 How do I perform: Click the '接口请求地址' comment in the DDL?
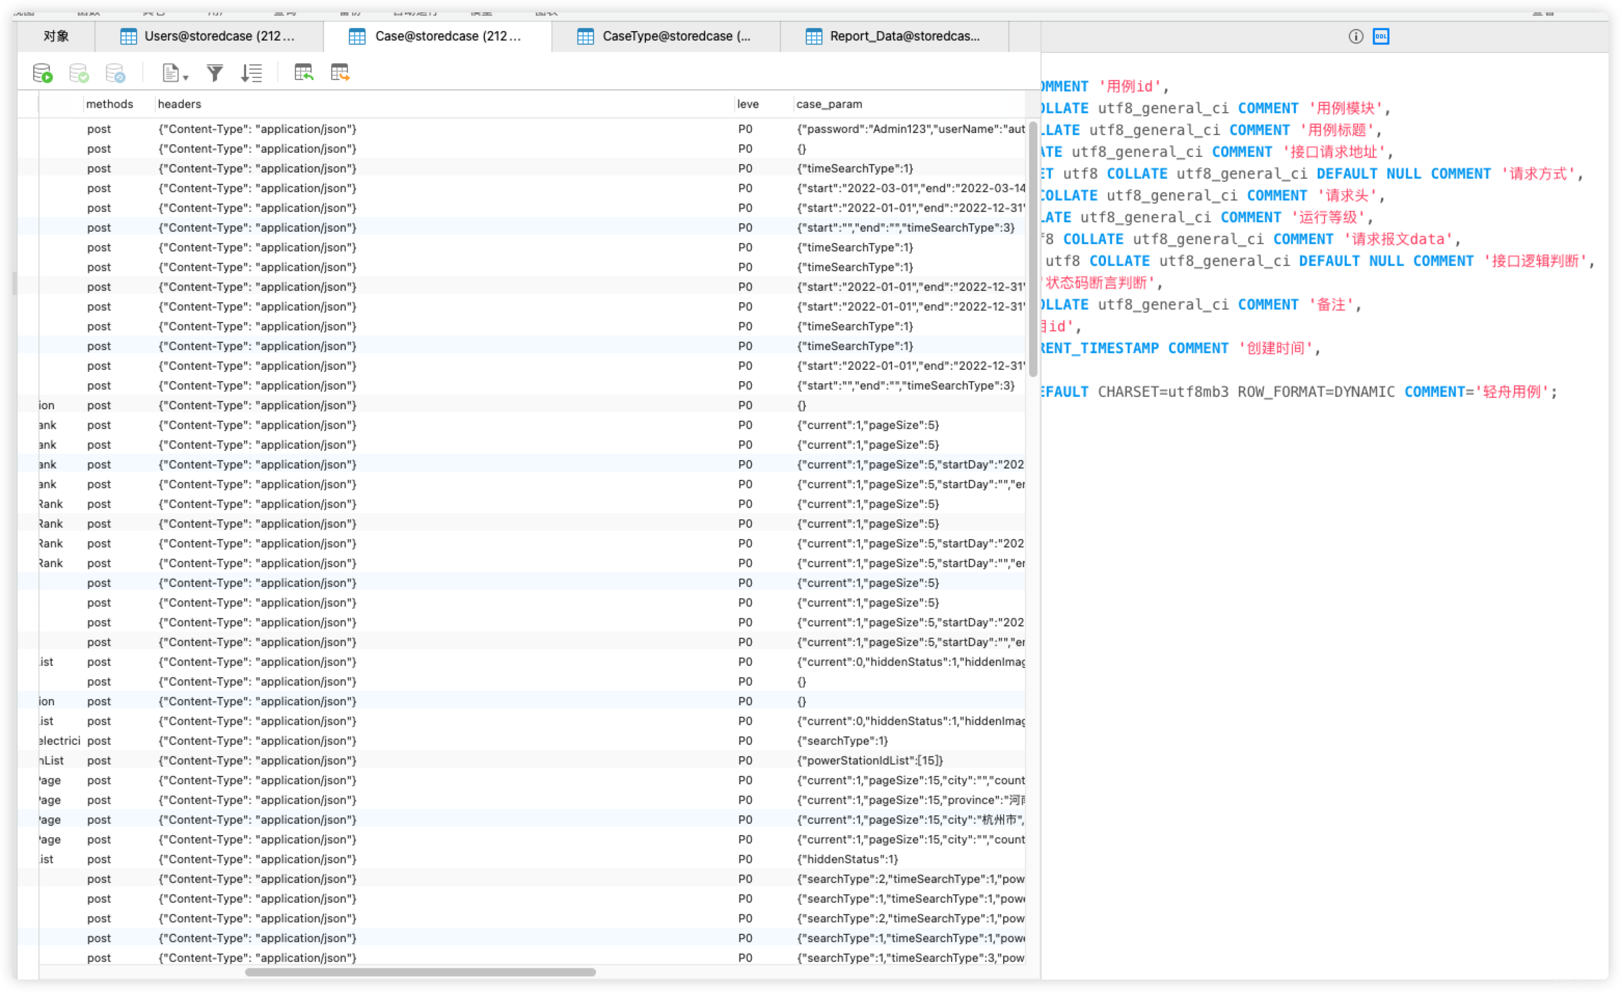(1333, 152)
